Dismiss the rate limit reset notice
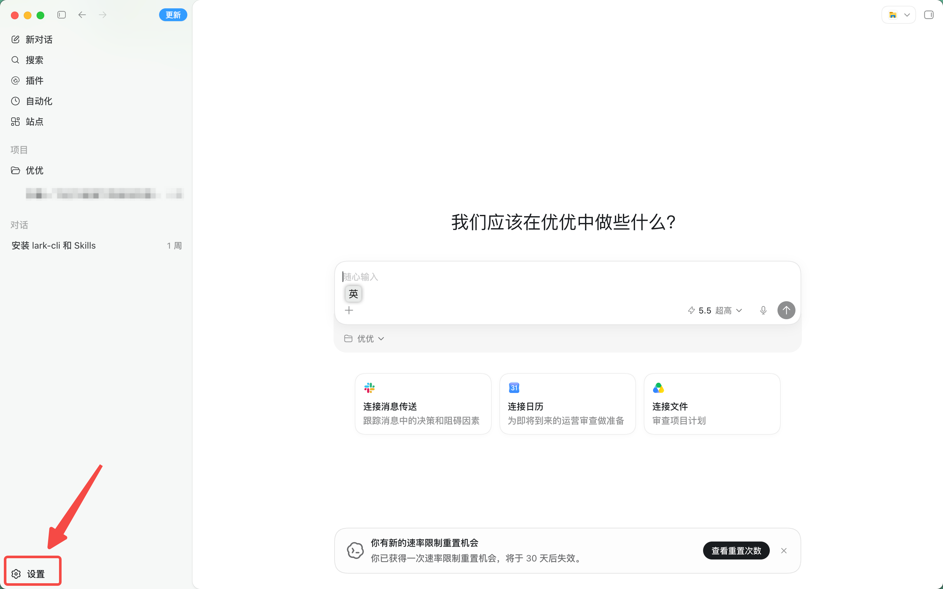The width and height of the screenshot is (943, 589). tap(784, 551)
